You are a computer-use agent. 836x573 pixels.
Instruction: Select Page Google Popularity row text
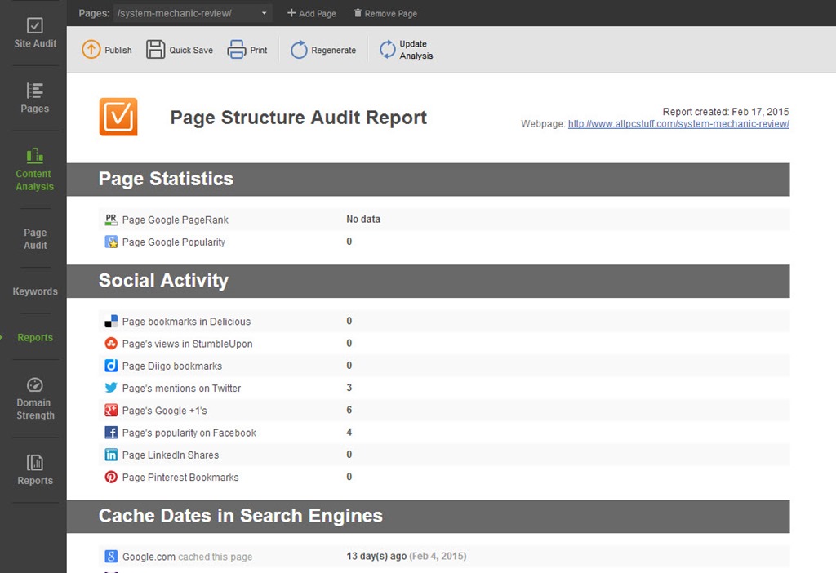pos(173,242)
